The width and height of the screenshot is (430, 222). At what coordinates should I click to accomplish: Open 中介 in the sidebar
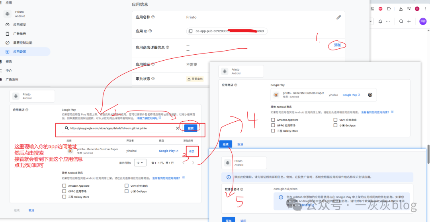(x=9, y=71)
